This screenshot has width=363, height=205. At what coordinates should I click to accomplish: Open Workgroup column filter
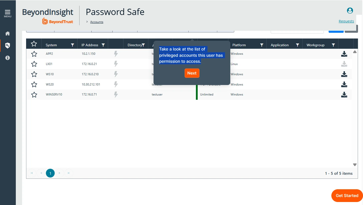pyautogui.click(x=333, y=45)
